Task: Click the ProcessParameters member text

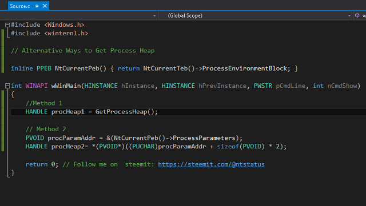Action: (204, 138)
